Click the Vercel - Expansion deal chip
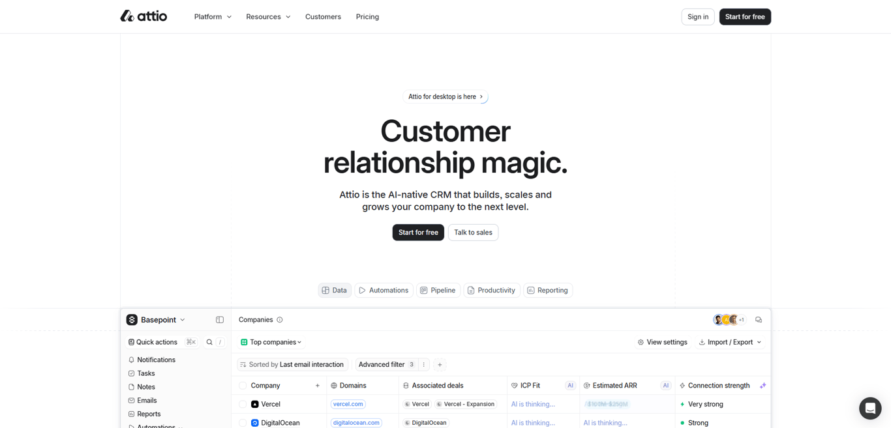 tap(466, 405)
